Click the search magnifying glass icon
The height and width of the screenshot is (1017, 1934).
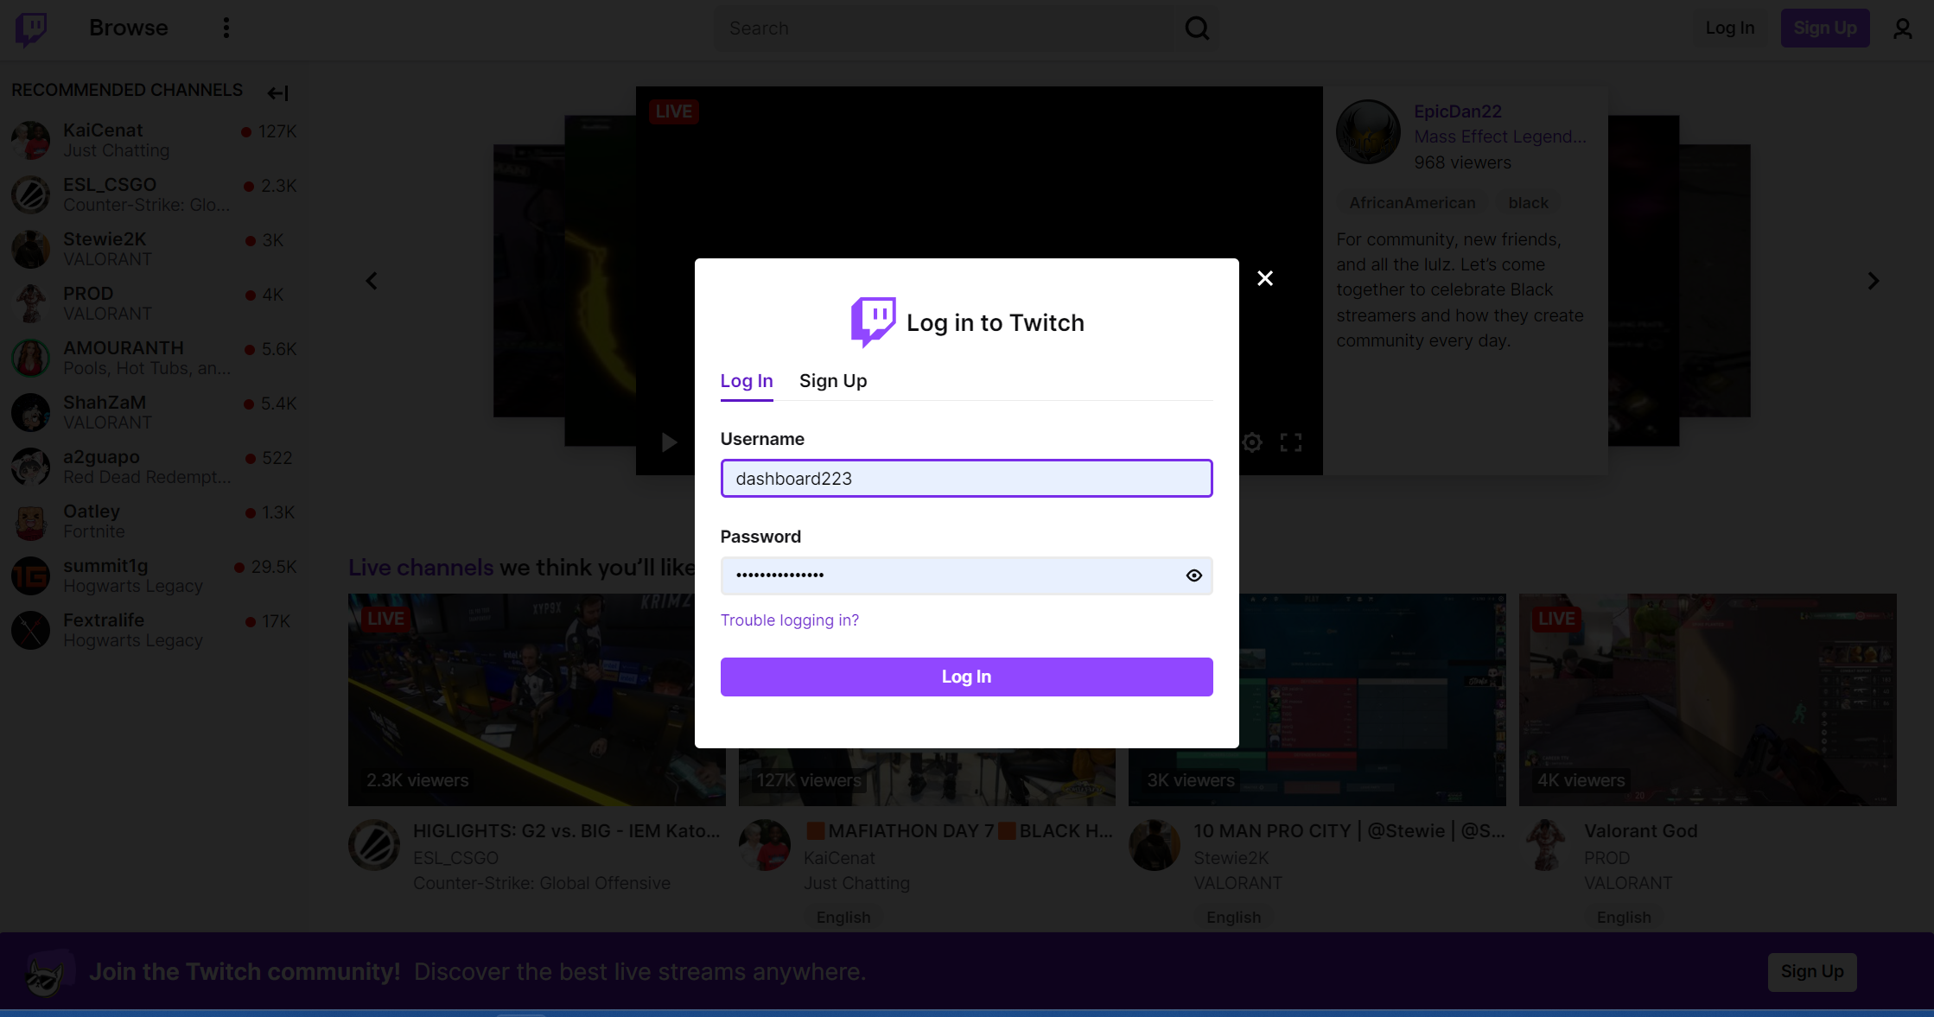pos(1197,29)
